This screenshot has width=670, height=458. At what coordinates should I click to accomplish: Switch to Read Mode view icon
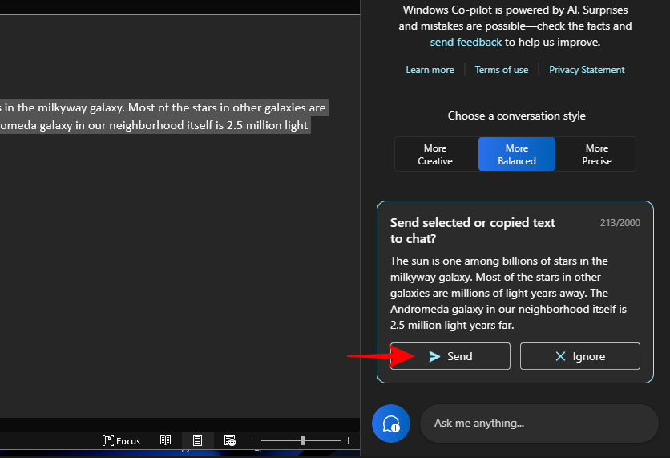[x=165, y=440]
